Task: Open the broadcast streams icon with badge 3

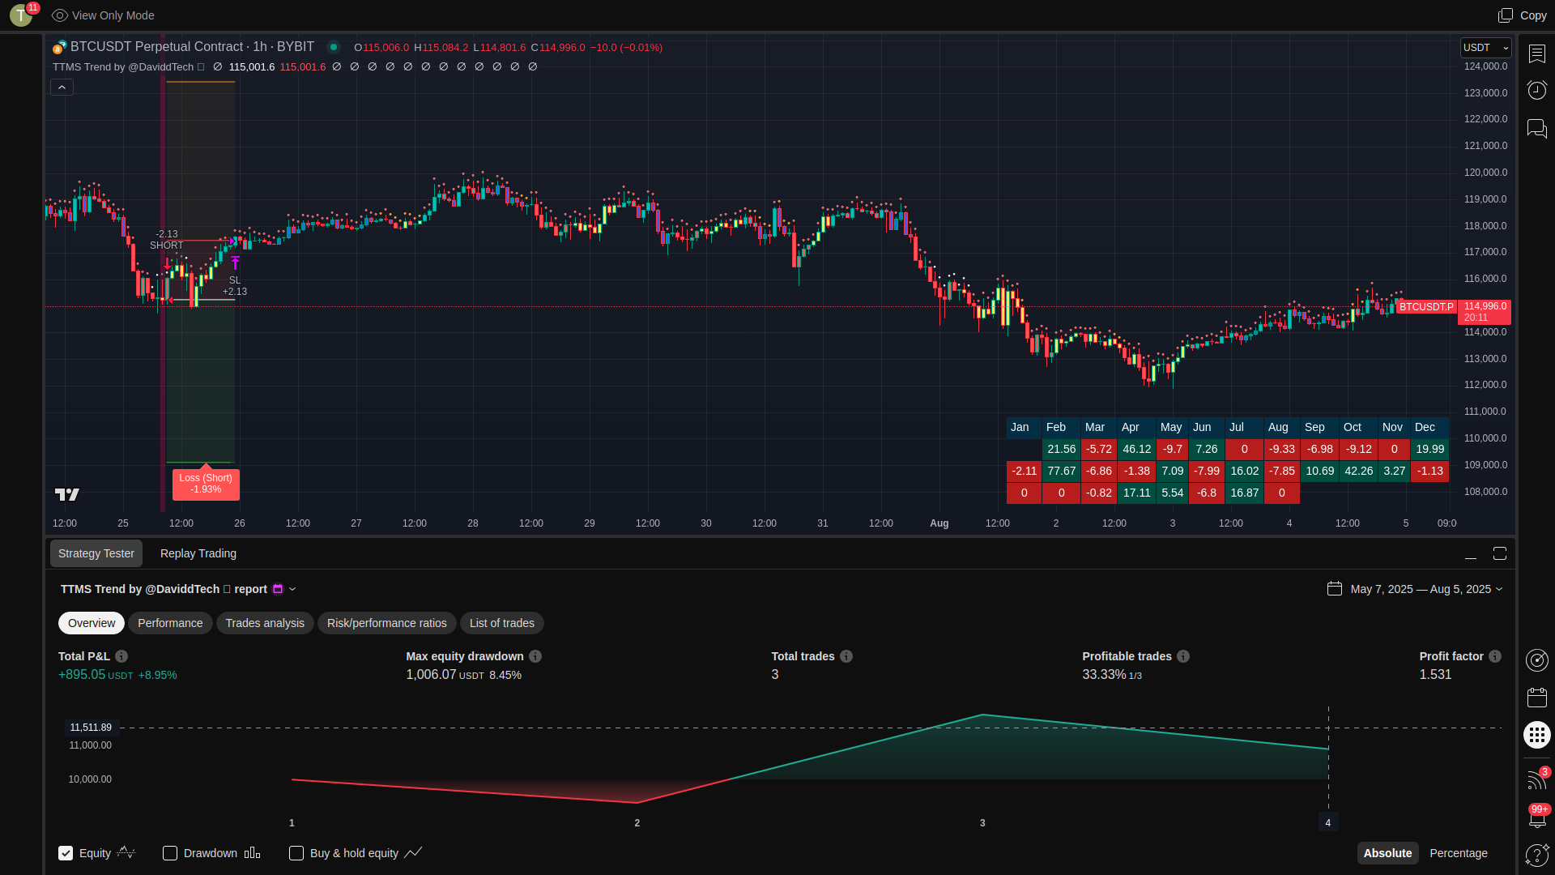Action: point(1536,779)
